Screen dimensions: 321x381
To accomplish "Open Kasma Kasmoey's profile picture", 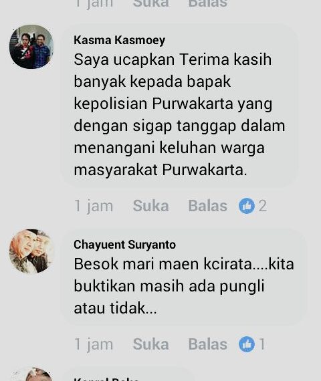I will tap(31, 46).
